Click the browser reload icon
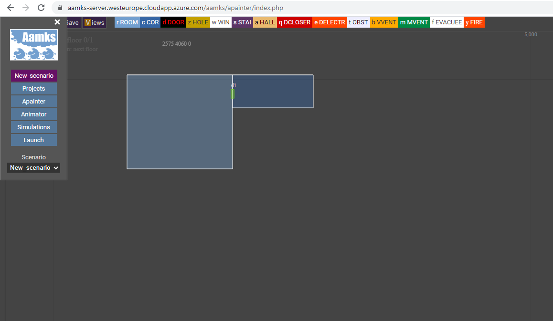The width and height of the screenshot is (553, 321). pos(41,8)
